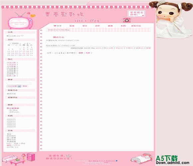Open the 星标日志 navigation item
Image resolution: width=193 pixels, height=166 pixels.
pos(136,26)
